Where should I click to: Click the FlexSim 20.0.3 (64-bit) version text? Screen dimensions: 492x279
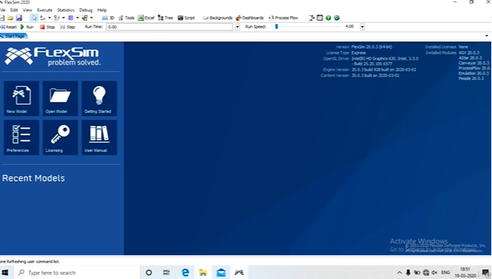click(372, 47)
